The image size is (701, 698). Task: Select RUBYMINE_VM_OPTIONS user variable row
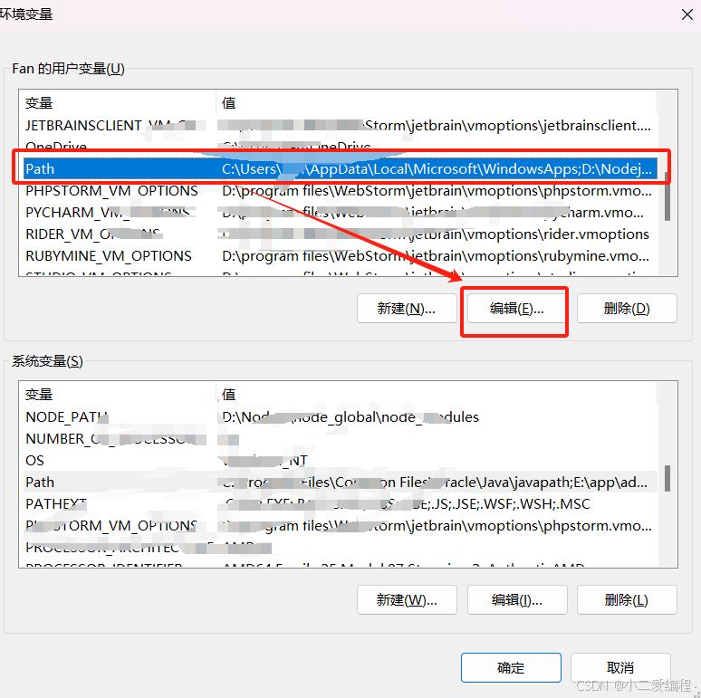341,256
